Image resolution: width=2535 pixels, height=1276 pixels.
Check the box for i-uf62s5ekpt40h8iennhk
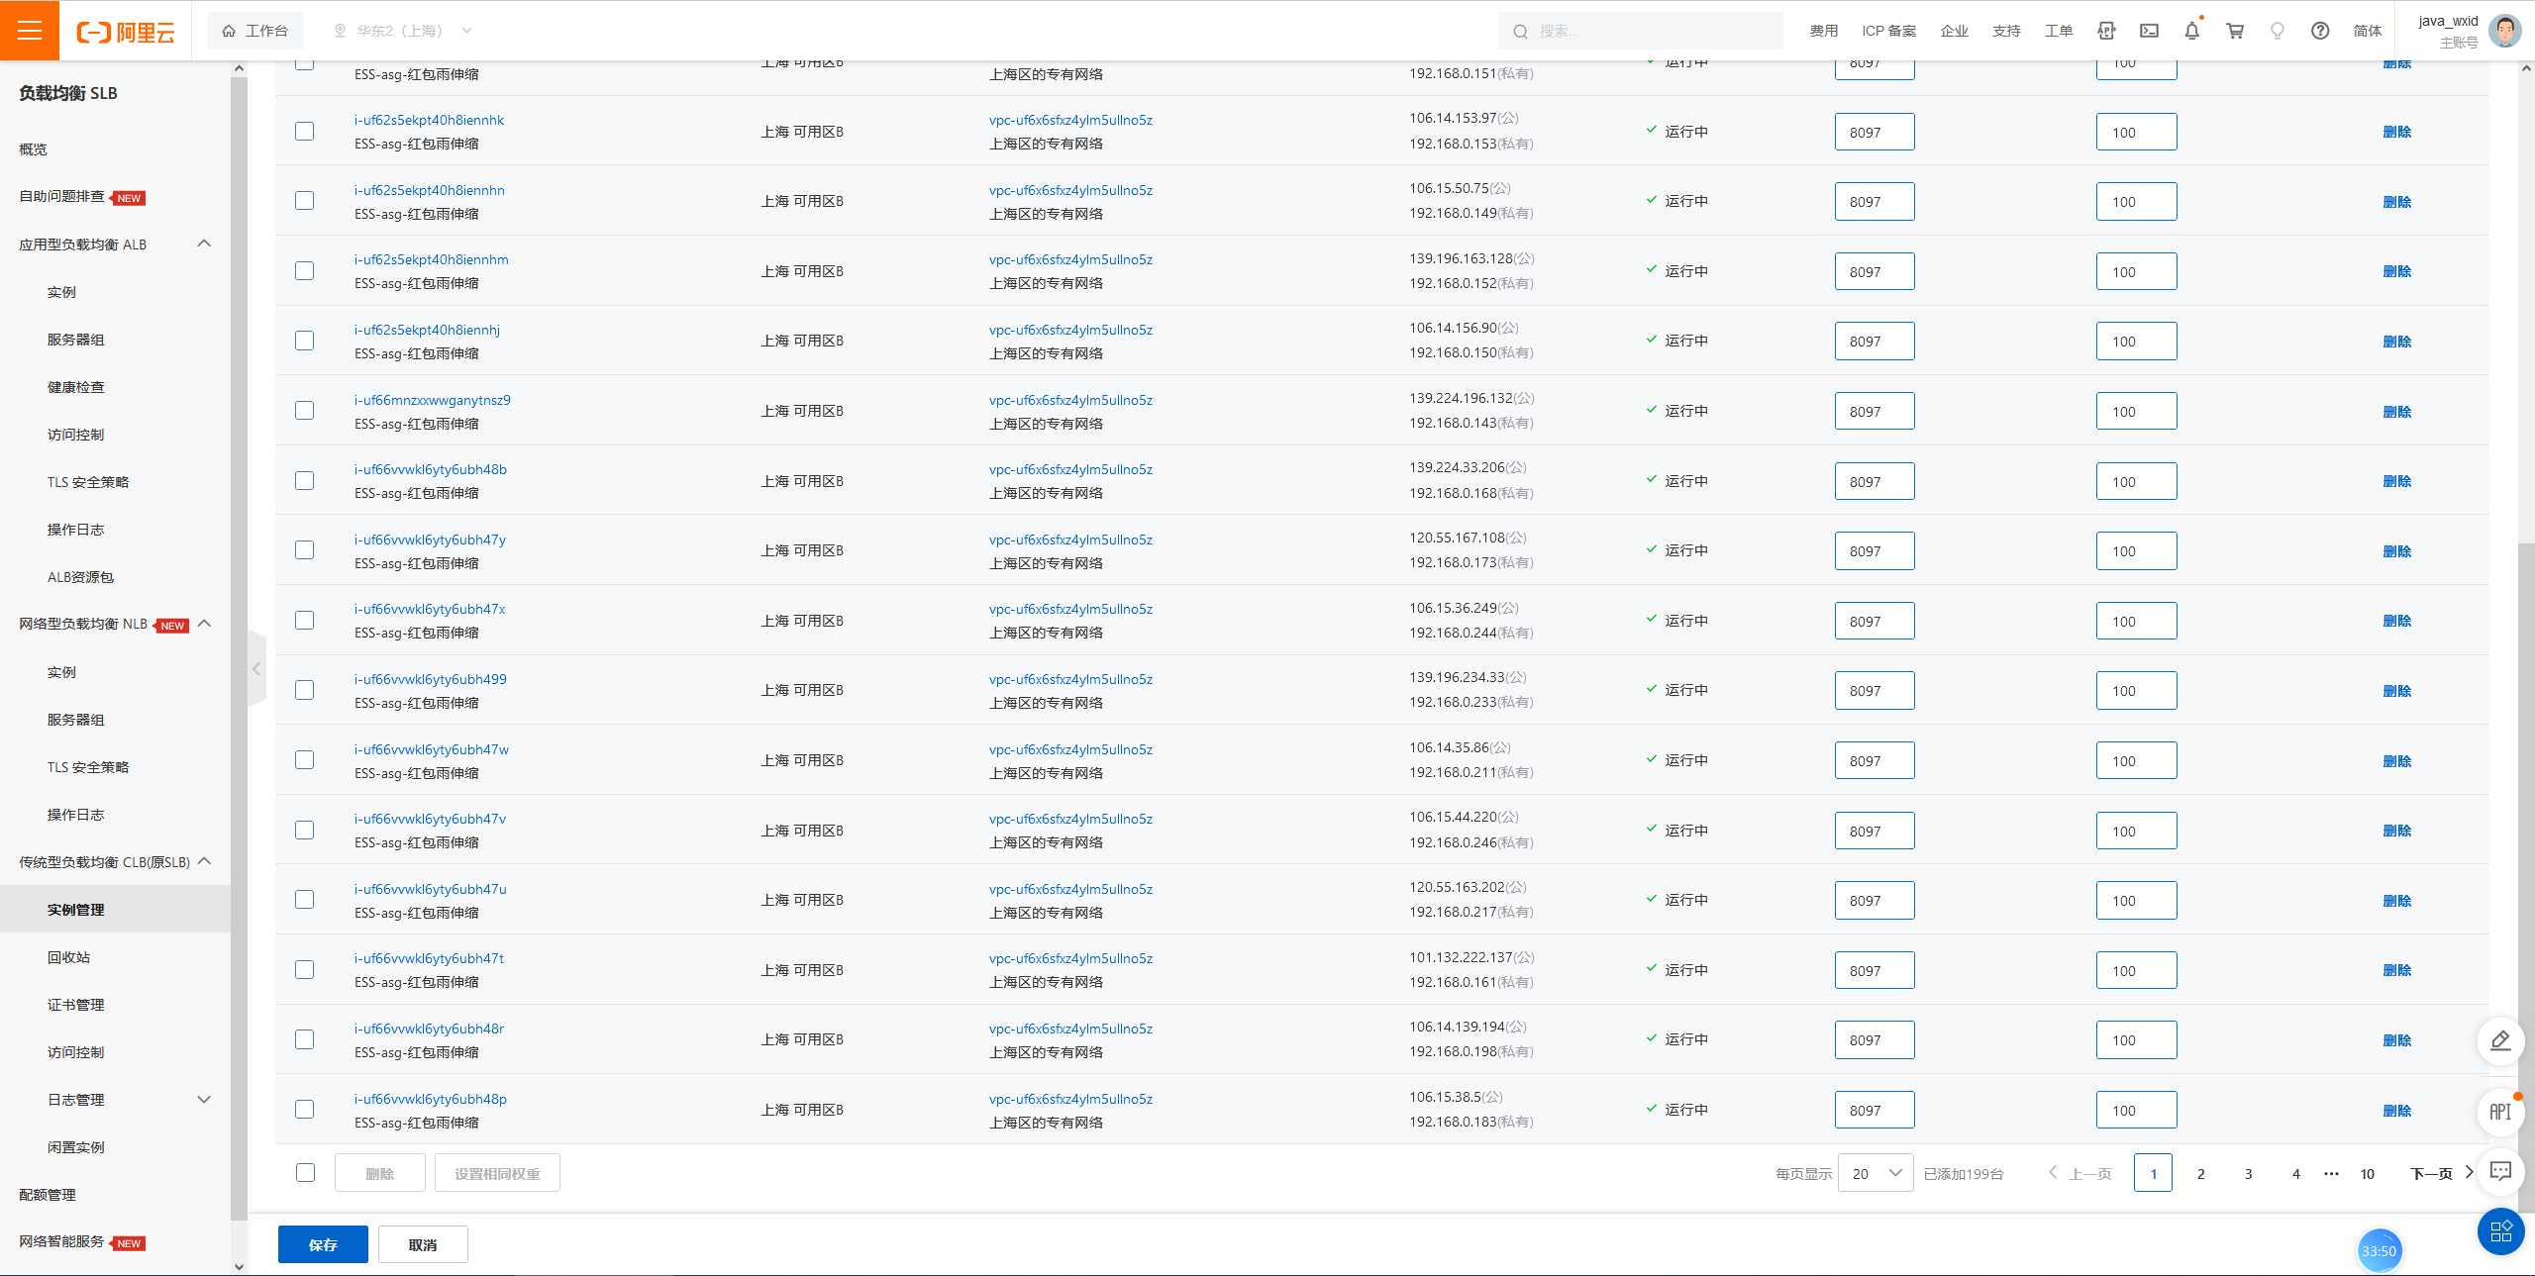tap(305, 132)
